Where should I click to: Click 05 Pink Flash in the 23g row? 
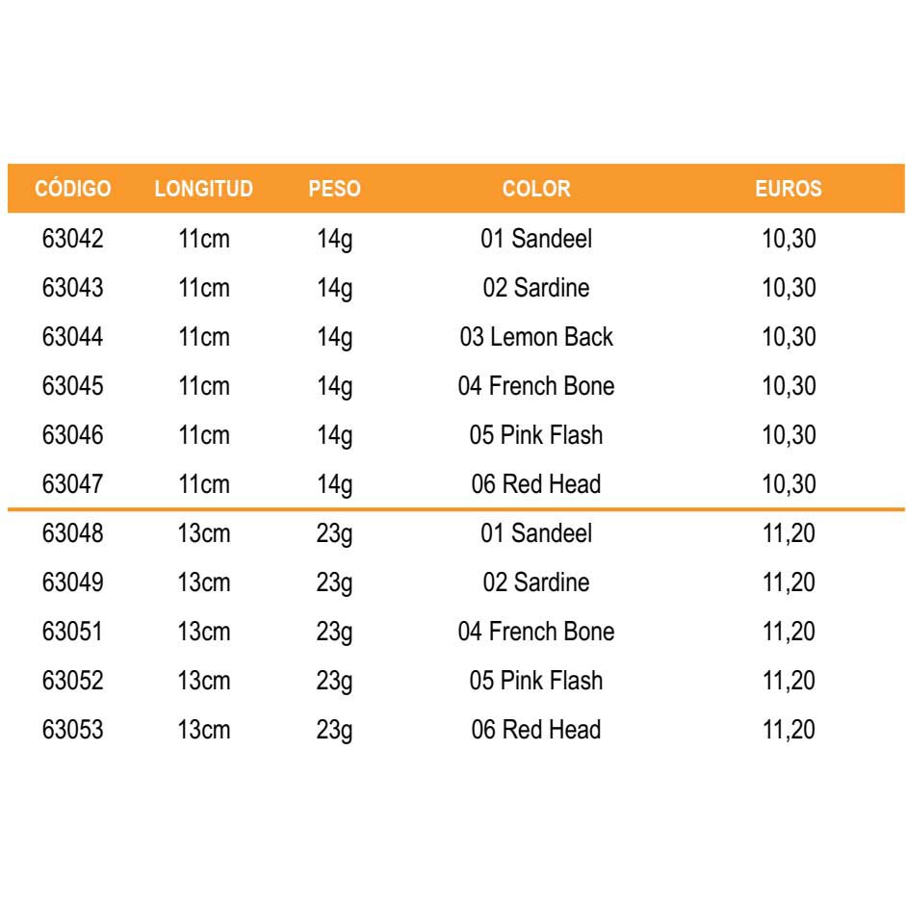pos(536,681)
